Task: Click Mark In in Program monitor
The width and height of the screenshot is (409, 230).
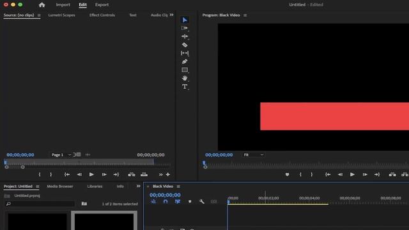Action: (x=300, y=174)
